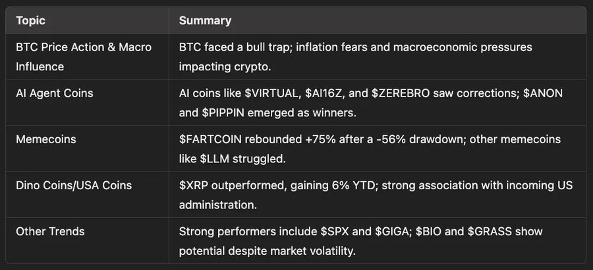
Task: Select the Memecoins topic cell
Action: [45, 139]
